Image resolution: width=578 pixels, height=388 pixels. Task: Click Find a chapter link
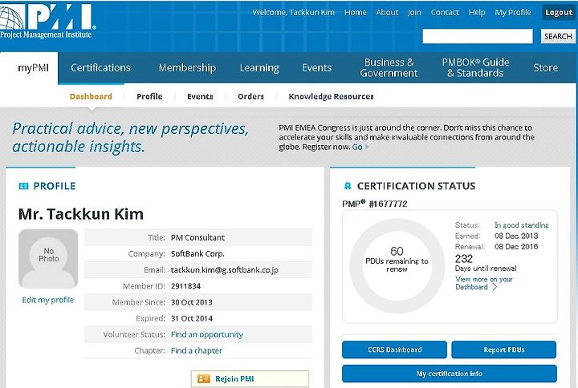[197, 351]
